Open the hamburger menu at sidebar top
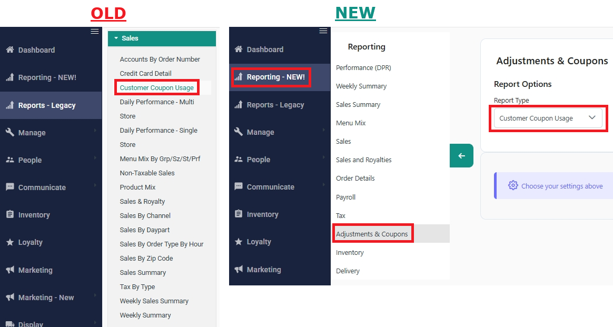This screenshot has height=327, width=613. tap(95, 31)
